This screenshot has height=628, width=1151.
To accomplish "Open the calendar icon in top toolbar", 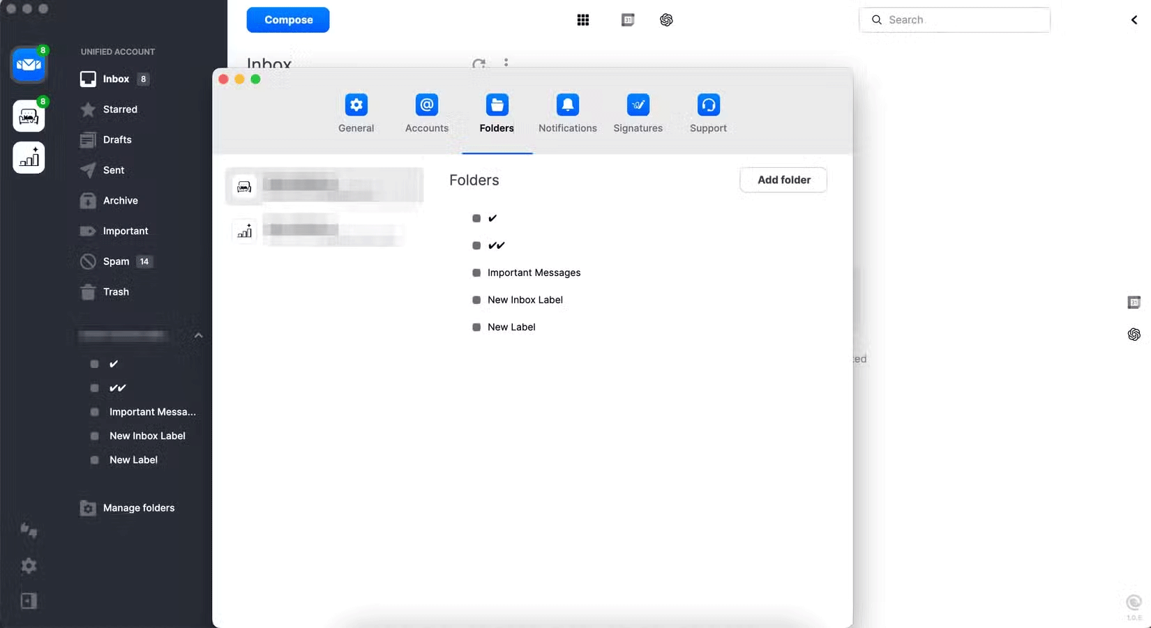I will pyautogui.click(x=628, y=20).
